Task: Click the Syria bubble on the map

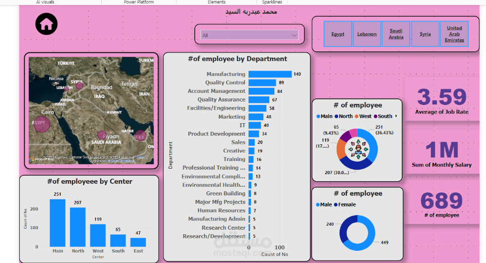Action: coord(79,86)
